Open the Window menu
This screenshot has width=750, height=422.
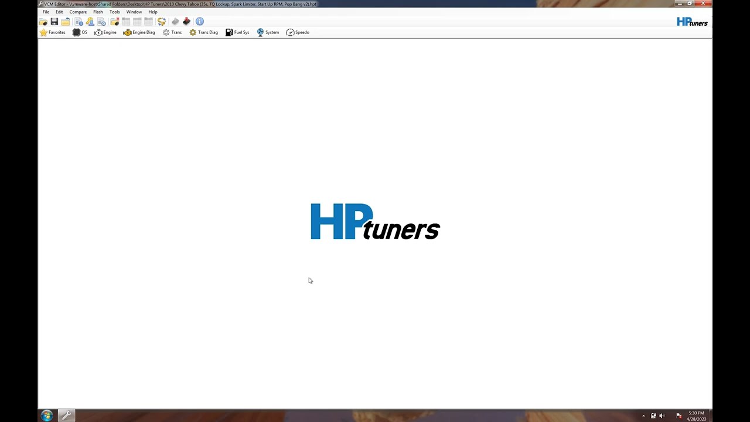(x=134, y=12)
